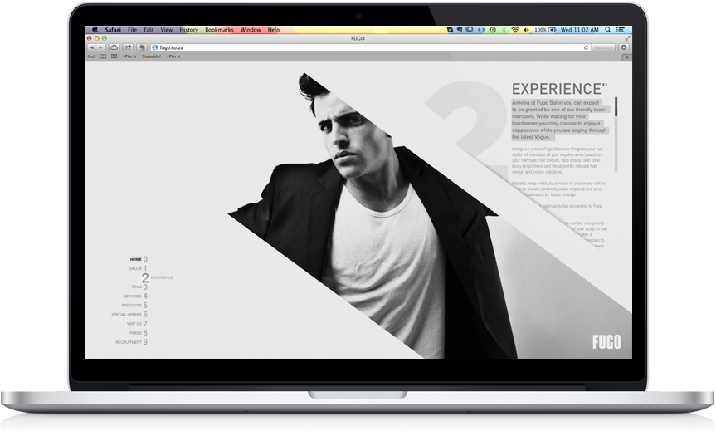Screen dimensions: 716x436
Task: Click the EXPERIENCE heading
Action: [559, 89]
